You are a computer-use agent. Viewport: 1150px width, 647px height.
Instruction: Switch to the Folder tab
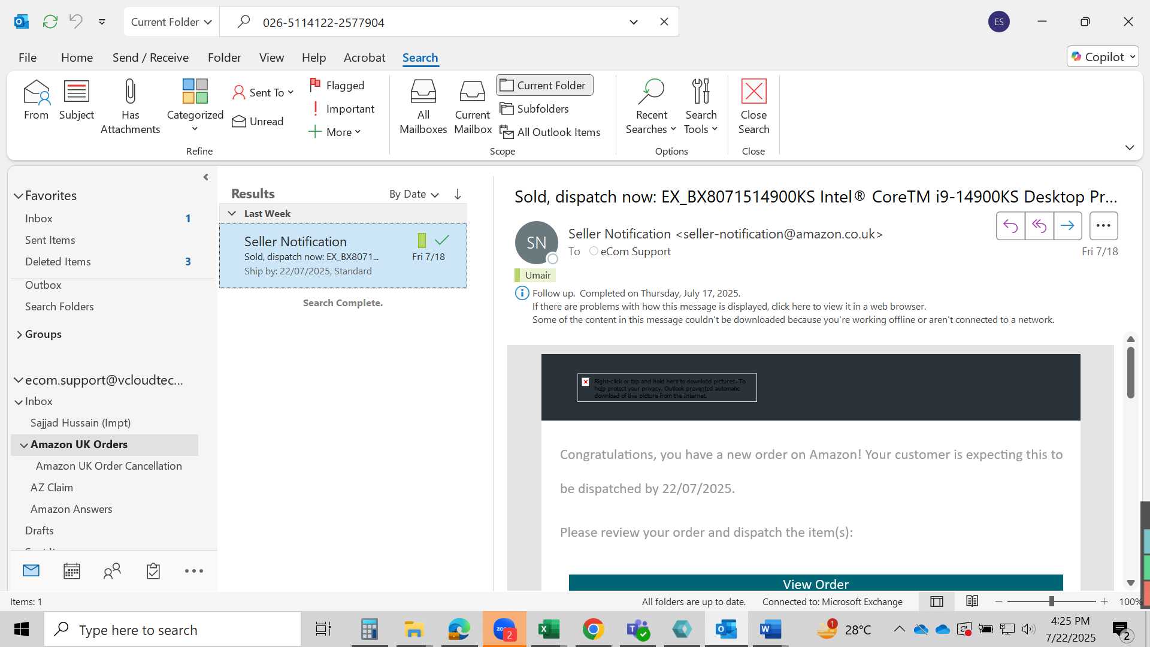[x=224, y=58]
